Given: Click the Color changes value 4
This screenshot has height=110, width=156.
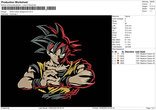Looking at the screenshot, I should pyautogui.click(x=125, y=19).
